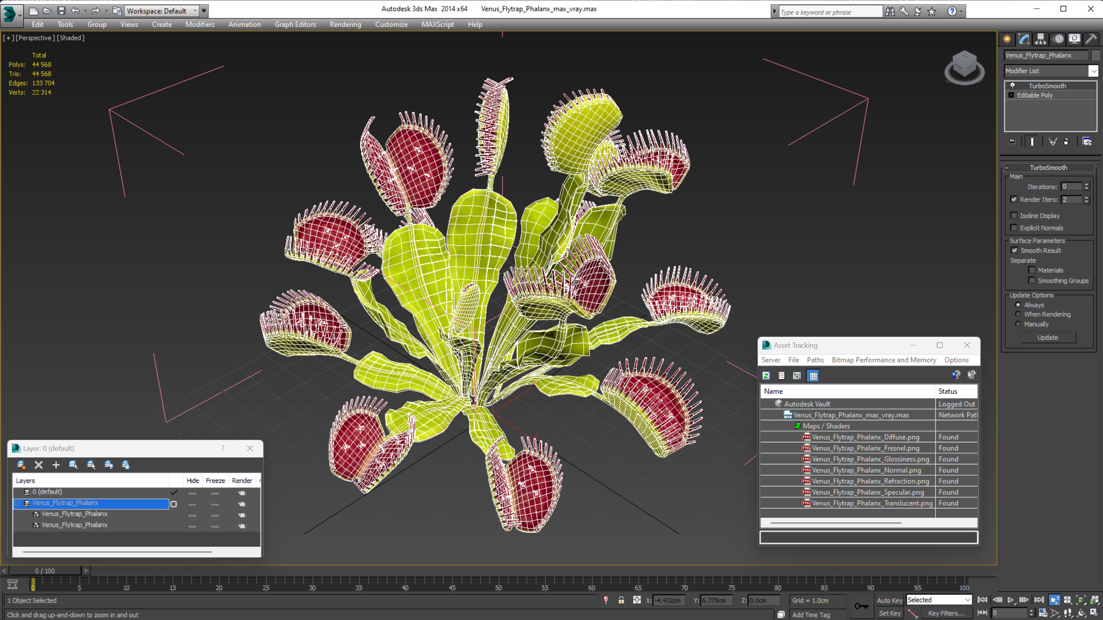Click Refresh icon in Asset Tracking
The height and width of the screenshot is (620, 1103).
766,376
